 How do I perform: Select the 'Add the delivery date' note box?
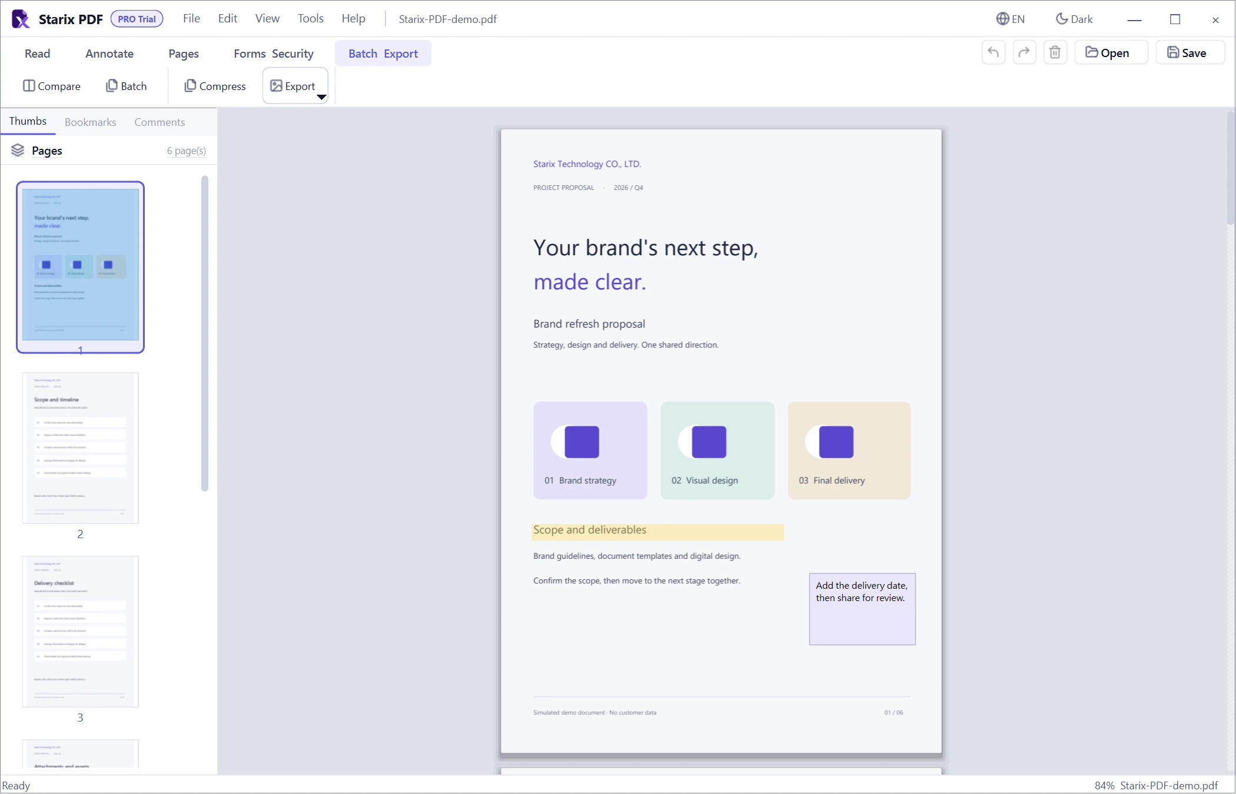coord(862,609)
